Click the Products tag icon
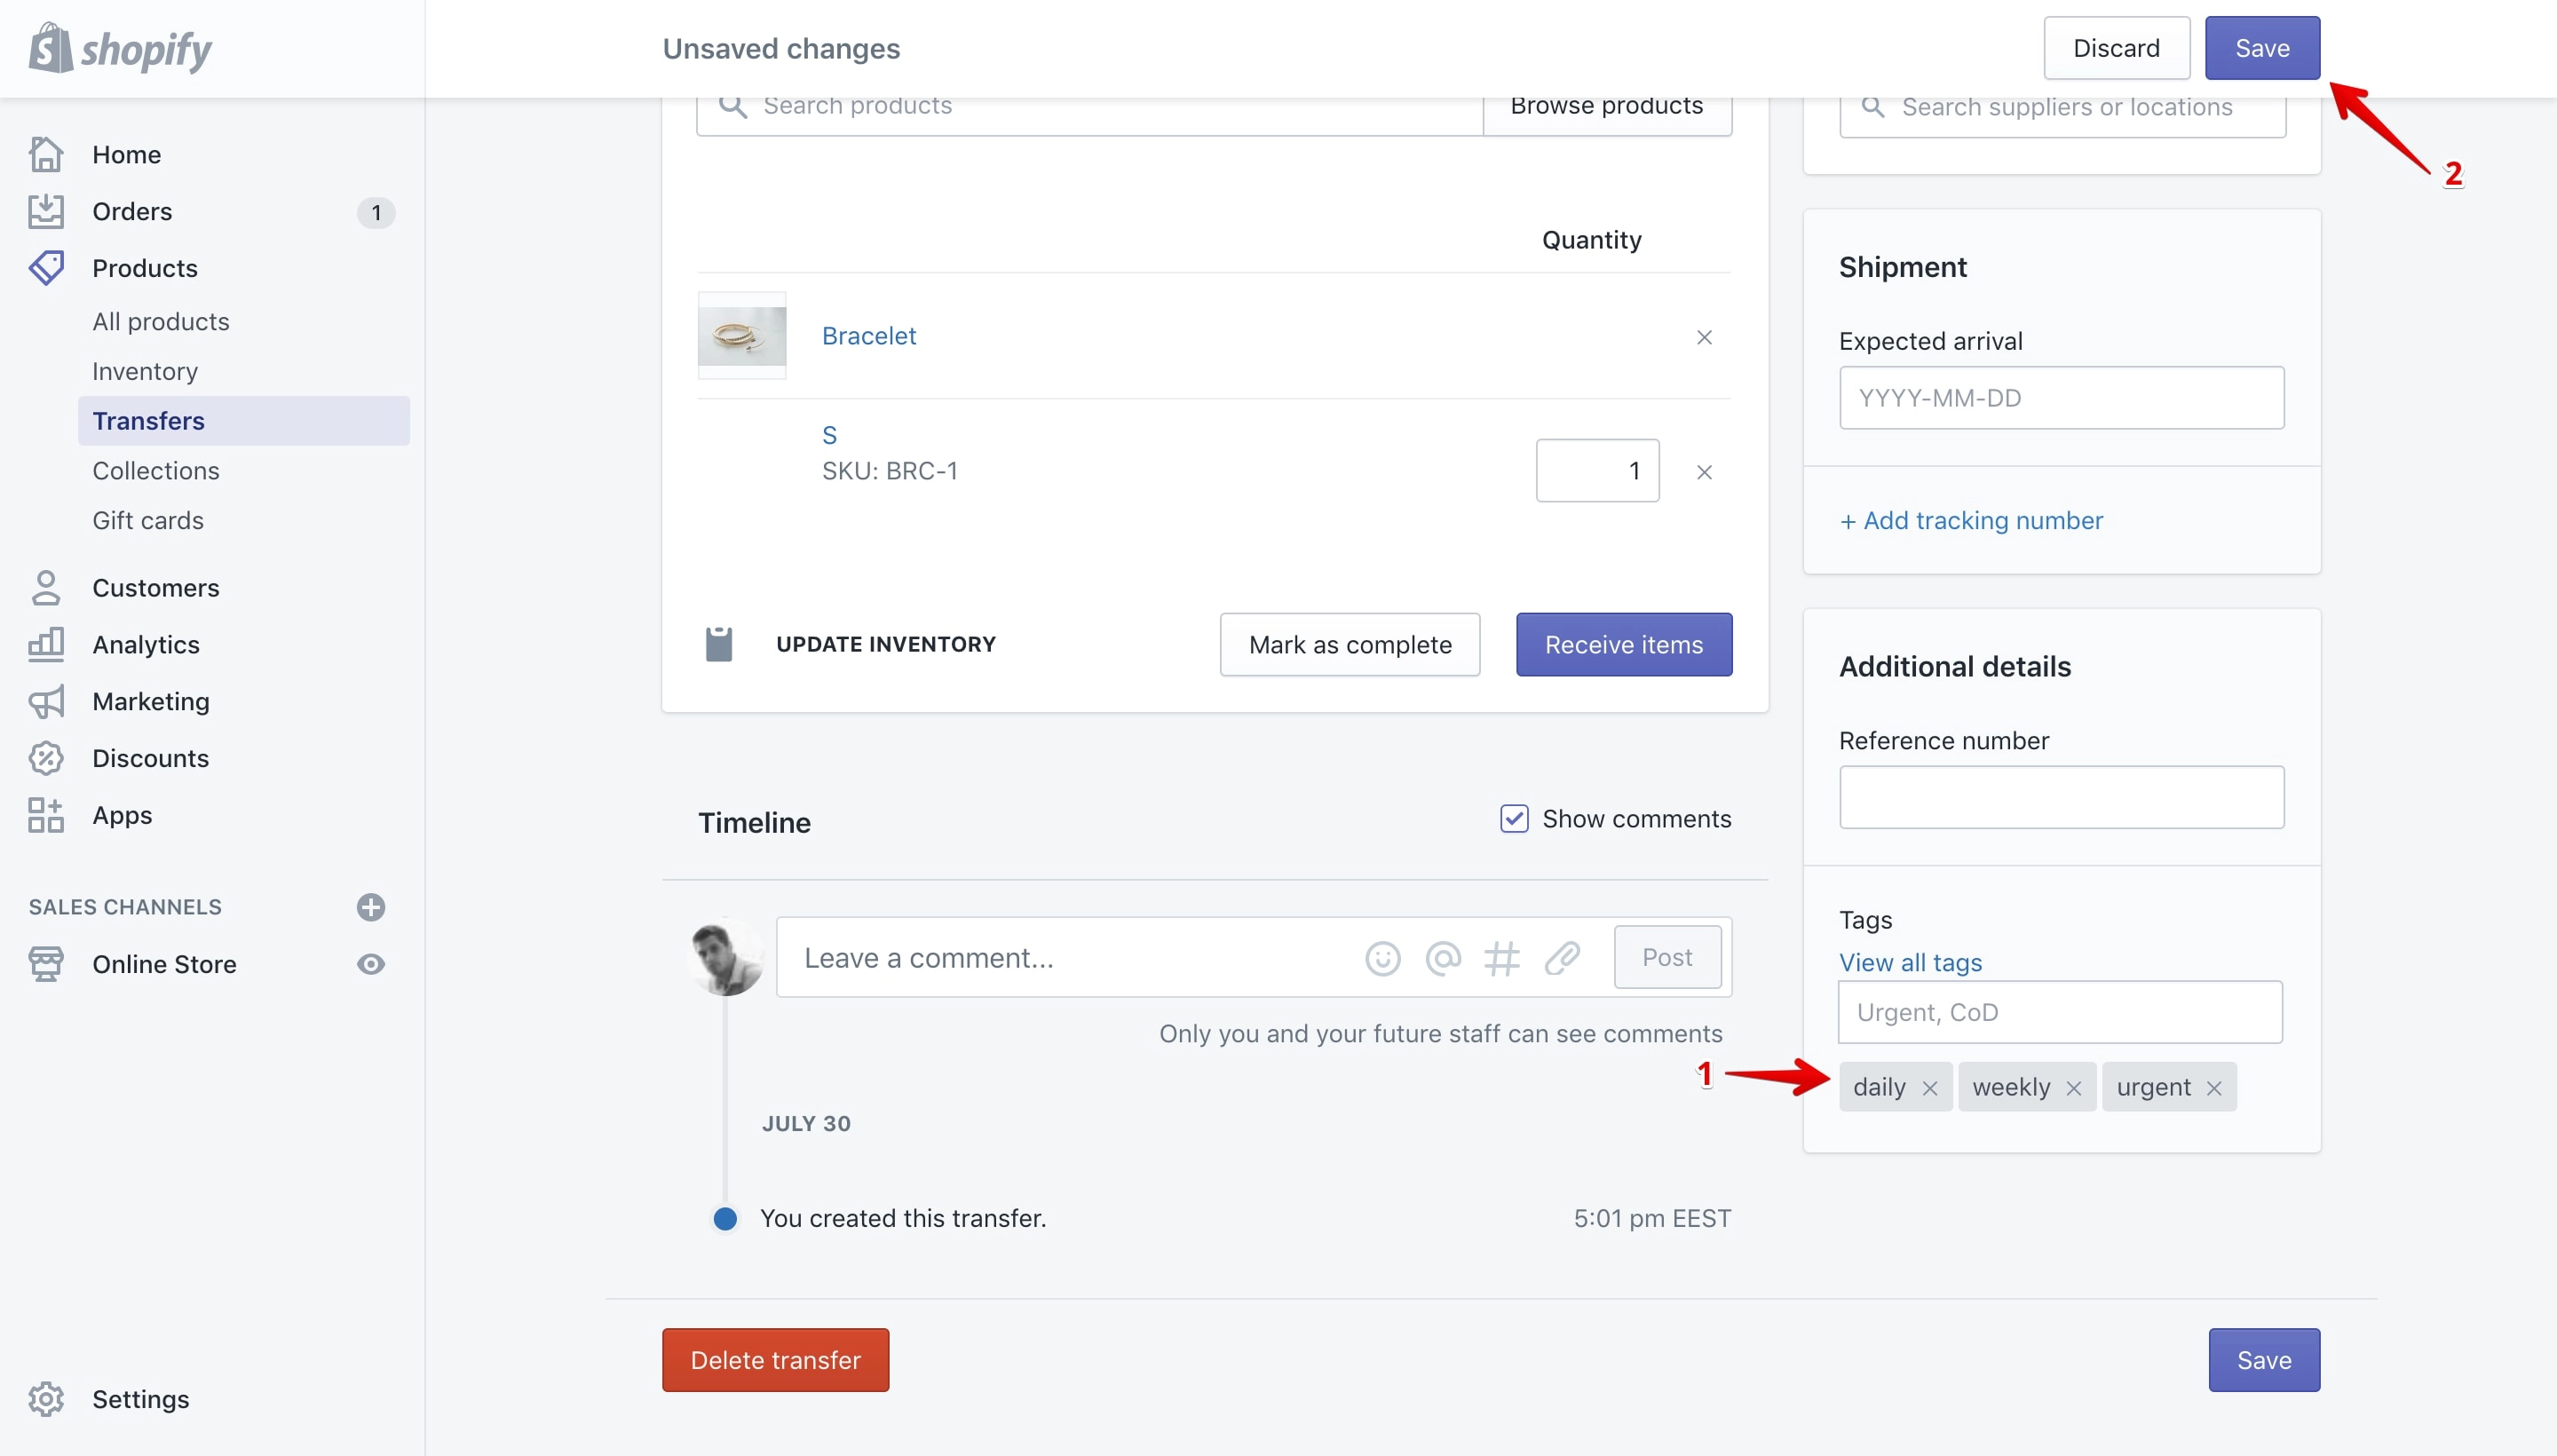This screenshot has width=2557, height=1456. coord(46,268)
